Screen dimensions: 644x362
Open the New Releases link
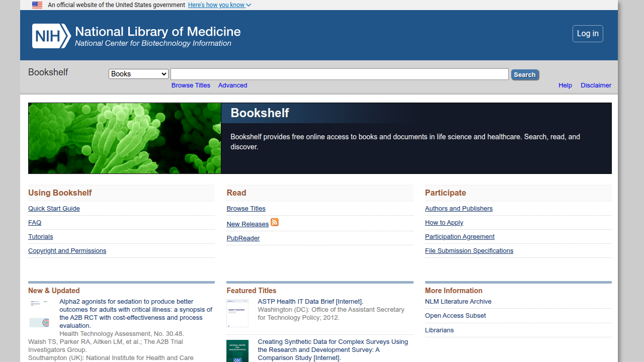[x=248, y=224]
